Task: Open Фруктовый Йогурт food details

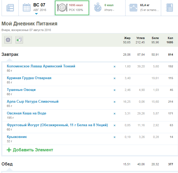Action: coord(57,125)
